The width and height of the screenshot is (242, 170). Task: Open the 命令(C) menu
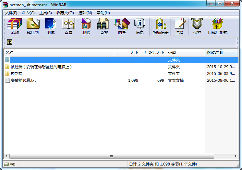tap(28, 13)
